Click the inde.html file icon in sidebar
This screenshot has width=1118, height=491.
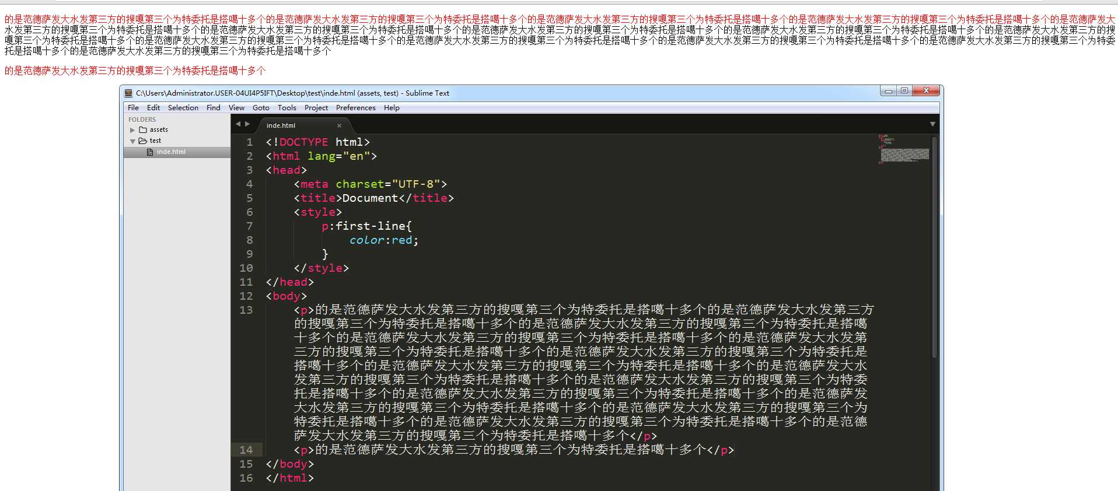[150, 152]
